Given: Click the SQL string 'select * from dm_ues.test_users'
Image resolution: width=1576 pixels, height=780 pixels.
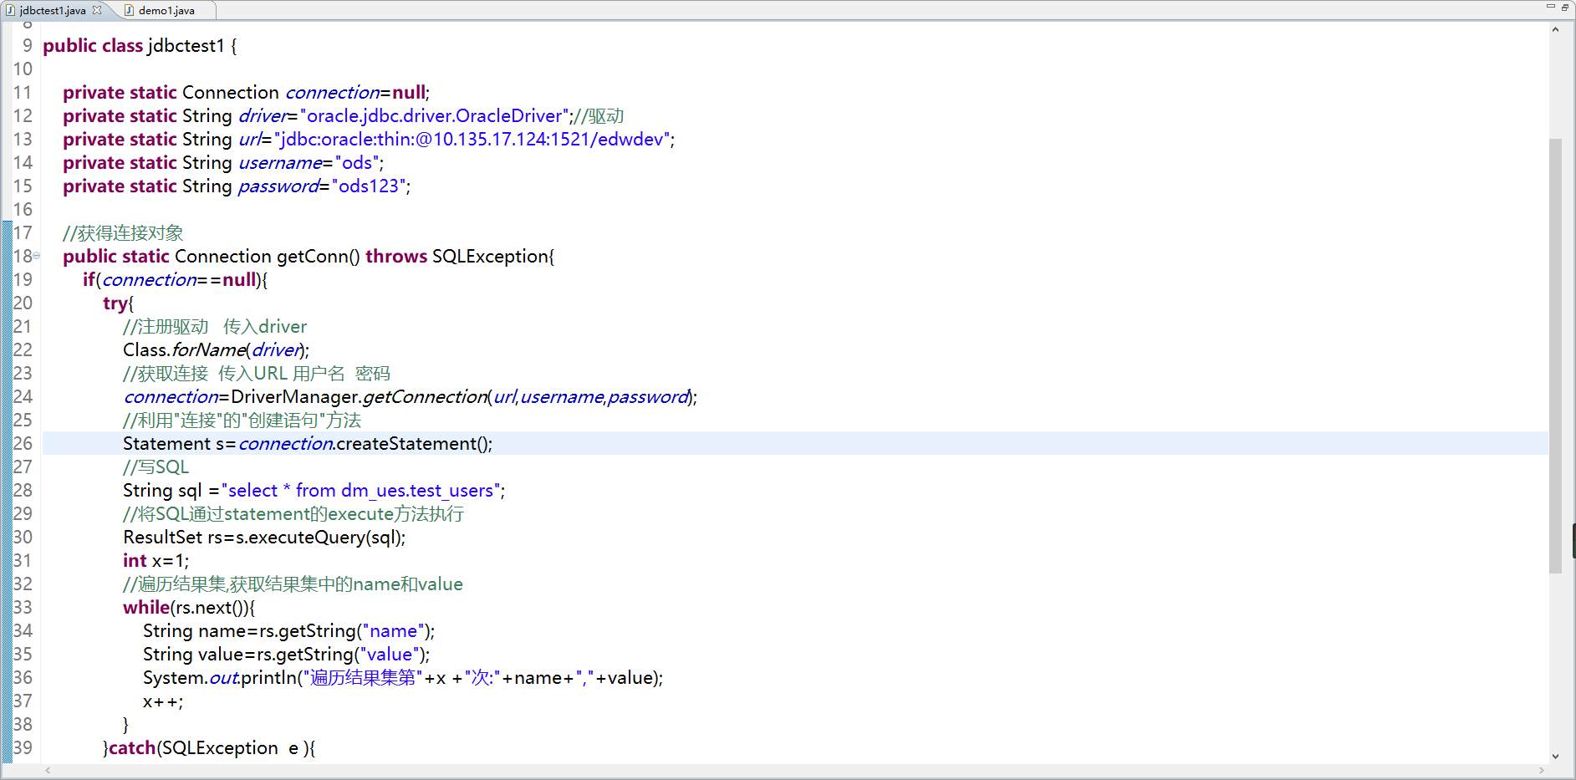Looking at the screenshot, I should pos(361,491).
